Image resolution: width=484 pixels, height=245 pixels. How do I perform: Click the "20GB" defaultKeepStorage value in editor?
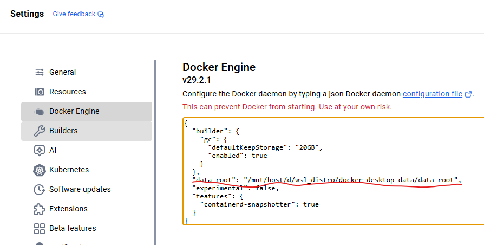pos(308,147)
